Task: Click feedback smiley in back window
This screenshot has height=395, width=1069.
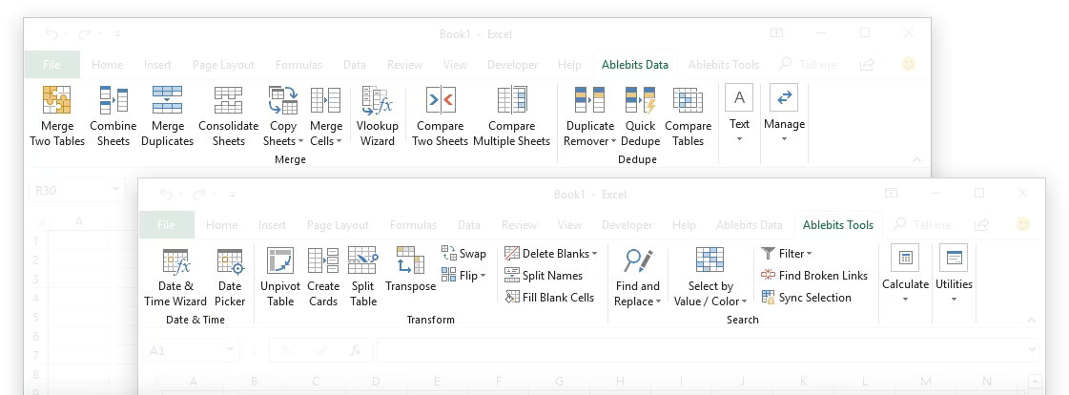Action: pyautogui.click(x=908, y=64)
